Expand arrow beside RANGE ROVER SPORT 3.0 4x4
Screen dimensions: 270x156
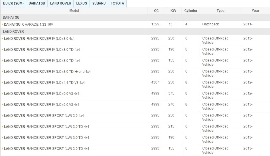(2, 115)
